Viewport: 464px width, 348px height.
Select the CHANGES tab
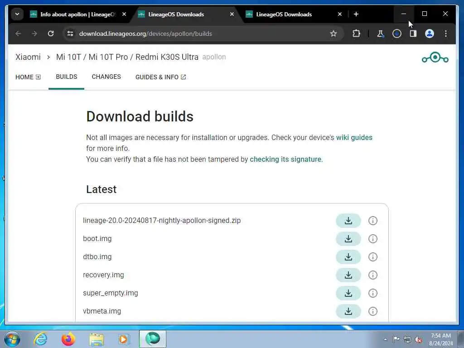click(x=106, y=77)
